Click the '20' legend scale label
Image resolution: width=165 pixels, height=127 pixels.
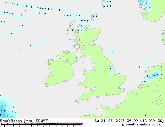(45, 126)
